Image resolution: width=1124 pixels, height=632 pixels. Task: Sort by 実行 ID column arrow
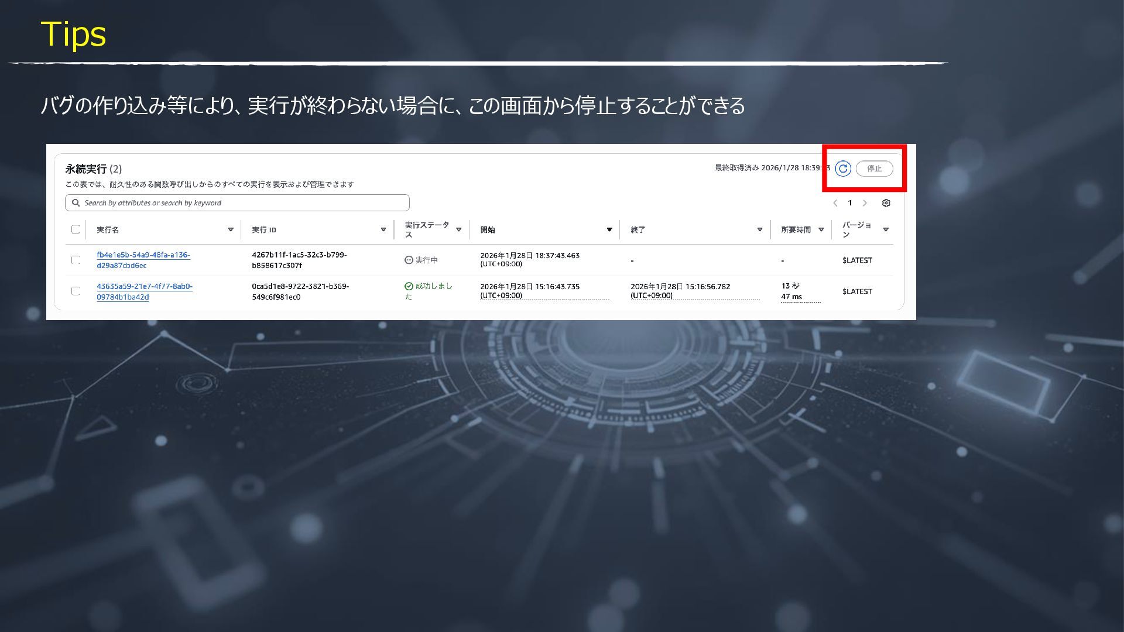click(383, 229)
